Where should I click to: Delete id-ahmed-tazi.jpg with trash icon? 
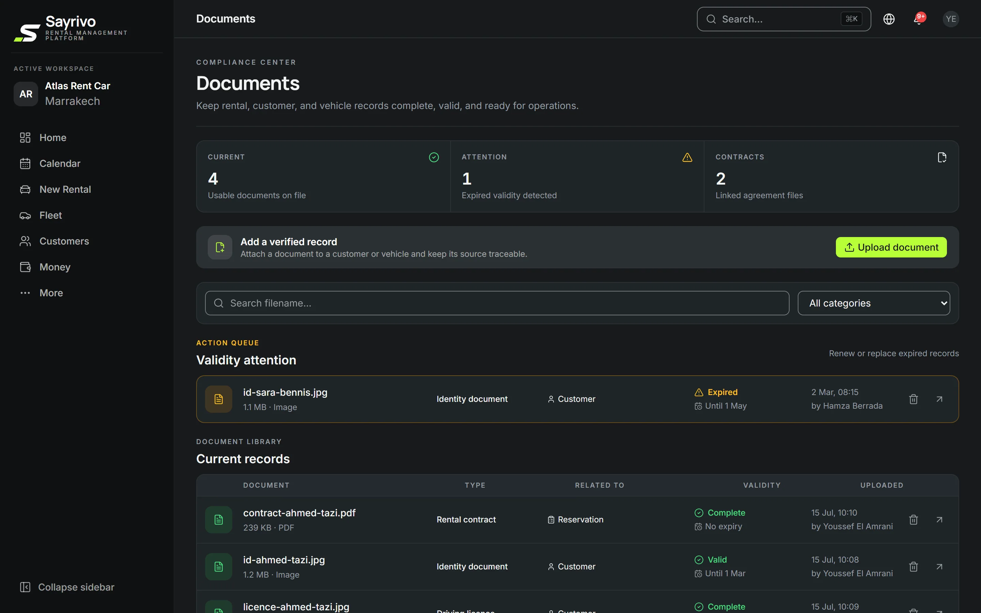(913, 566)
